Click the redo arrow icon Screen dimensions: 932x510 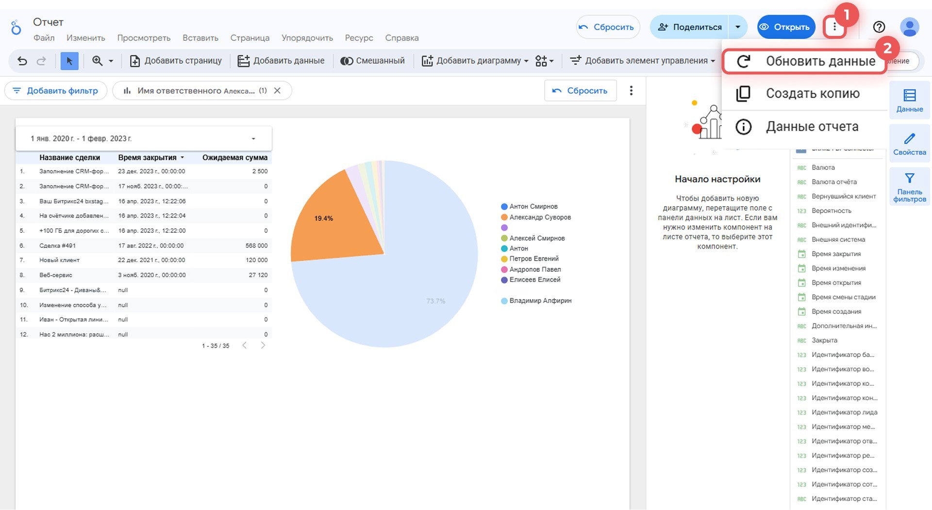(x=42, y=61)
